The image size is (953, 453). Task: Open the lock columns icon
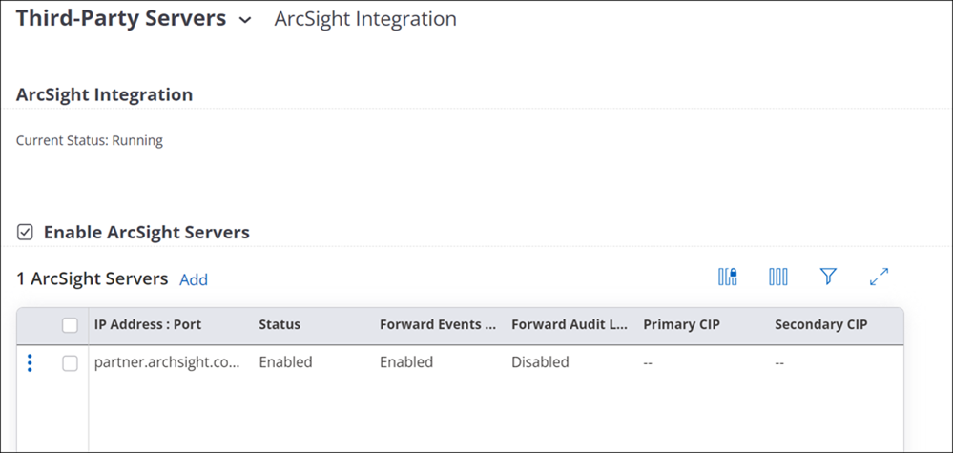[x=728, y=277]
